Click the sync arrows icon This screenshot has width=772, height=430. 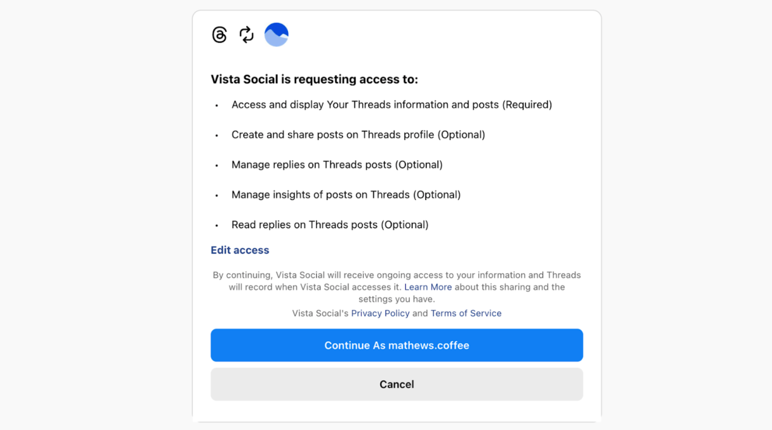(x=246, y=35)
